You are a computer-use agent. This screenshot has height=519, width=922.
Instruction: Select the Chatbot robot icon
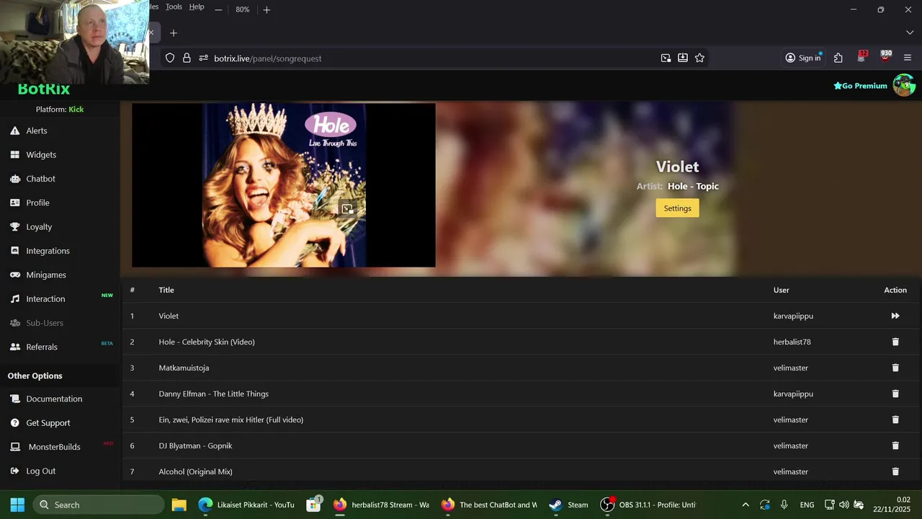[x=14, y=179]
